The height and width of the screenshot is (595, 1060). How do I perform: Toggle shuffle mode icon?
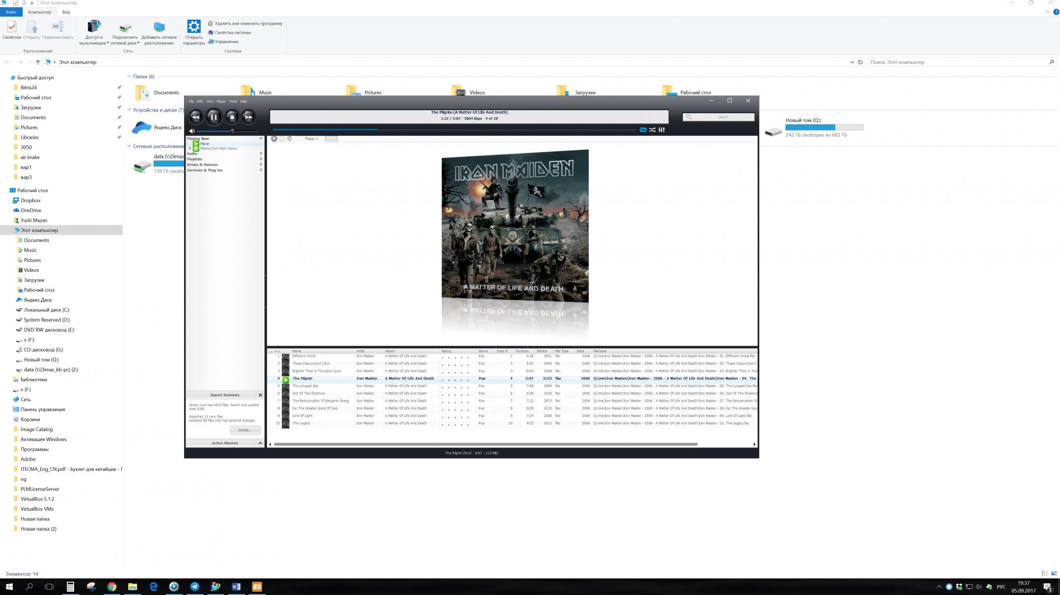(x=652, y=130)
